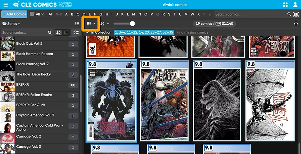This screenshot has height=154, width=301.
Task: Open the Find missing comics link
Action: (x=192, y=32)
